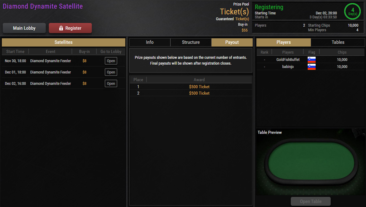Click the Slovenia flag next to babinjo
This screenshot has height=207, width=366.
312,67
